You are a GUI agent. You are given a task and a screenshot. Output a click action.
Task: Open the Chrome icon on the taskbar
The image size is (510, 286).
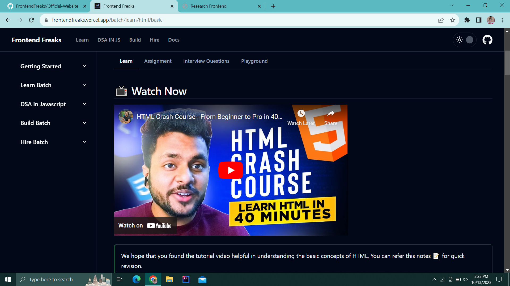point(153,279)
